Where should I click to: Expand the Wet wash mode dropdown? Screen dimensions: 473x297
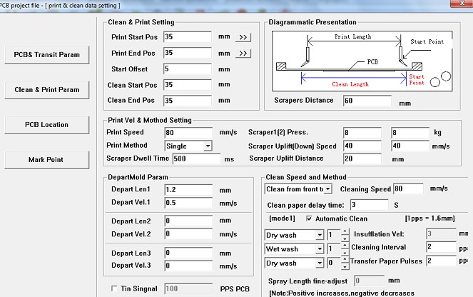319,249
